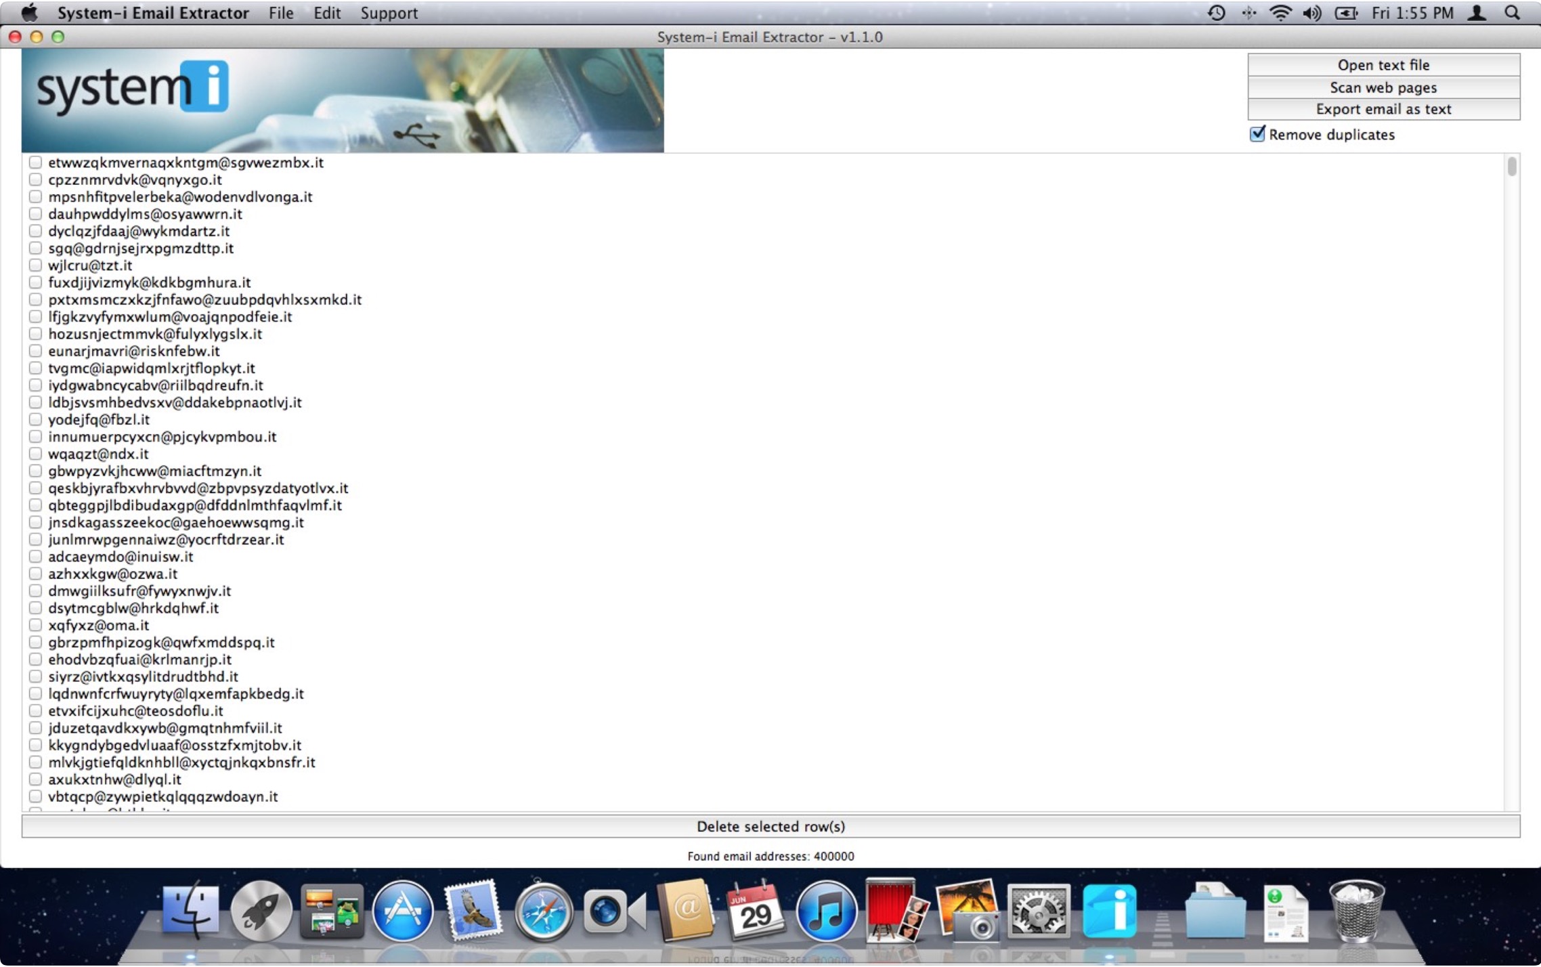The width and height of the screenshot is (1541, 967).
Task: Check the box for wjlcru@tzt.it
Action: click(x=35, y=265)
